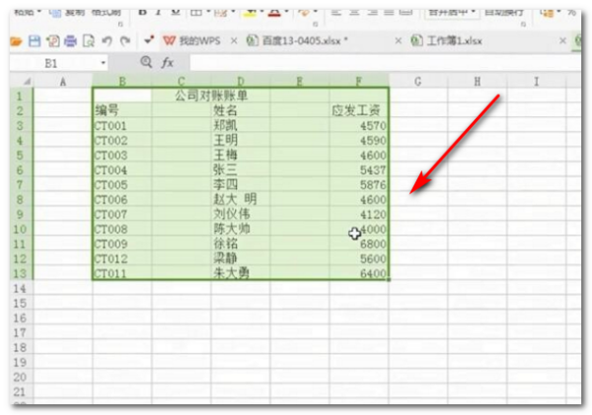Screen dimensions: 592x415
Task: Open the Merge and Center dropdown
Action: coord(474,12)
